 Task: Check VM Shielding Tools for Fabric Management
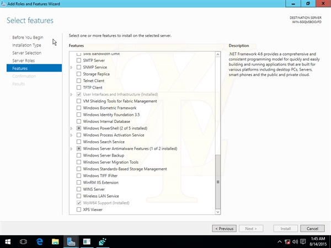(x=79, y=101)
